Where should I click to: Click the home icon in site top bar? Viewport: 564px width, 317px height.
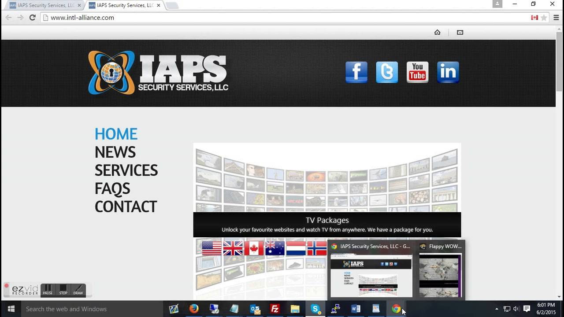pyautogui.click(x=437, y=32)
